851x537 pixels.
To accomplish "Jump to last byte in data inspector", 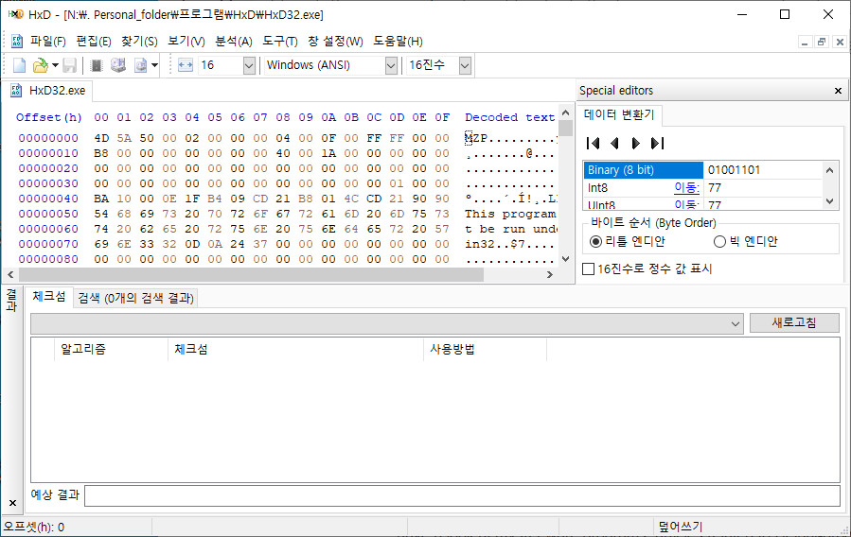I will click(657, 143).
